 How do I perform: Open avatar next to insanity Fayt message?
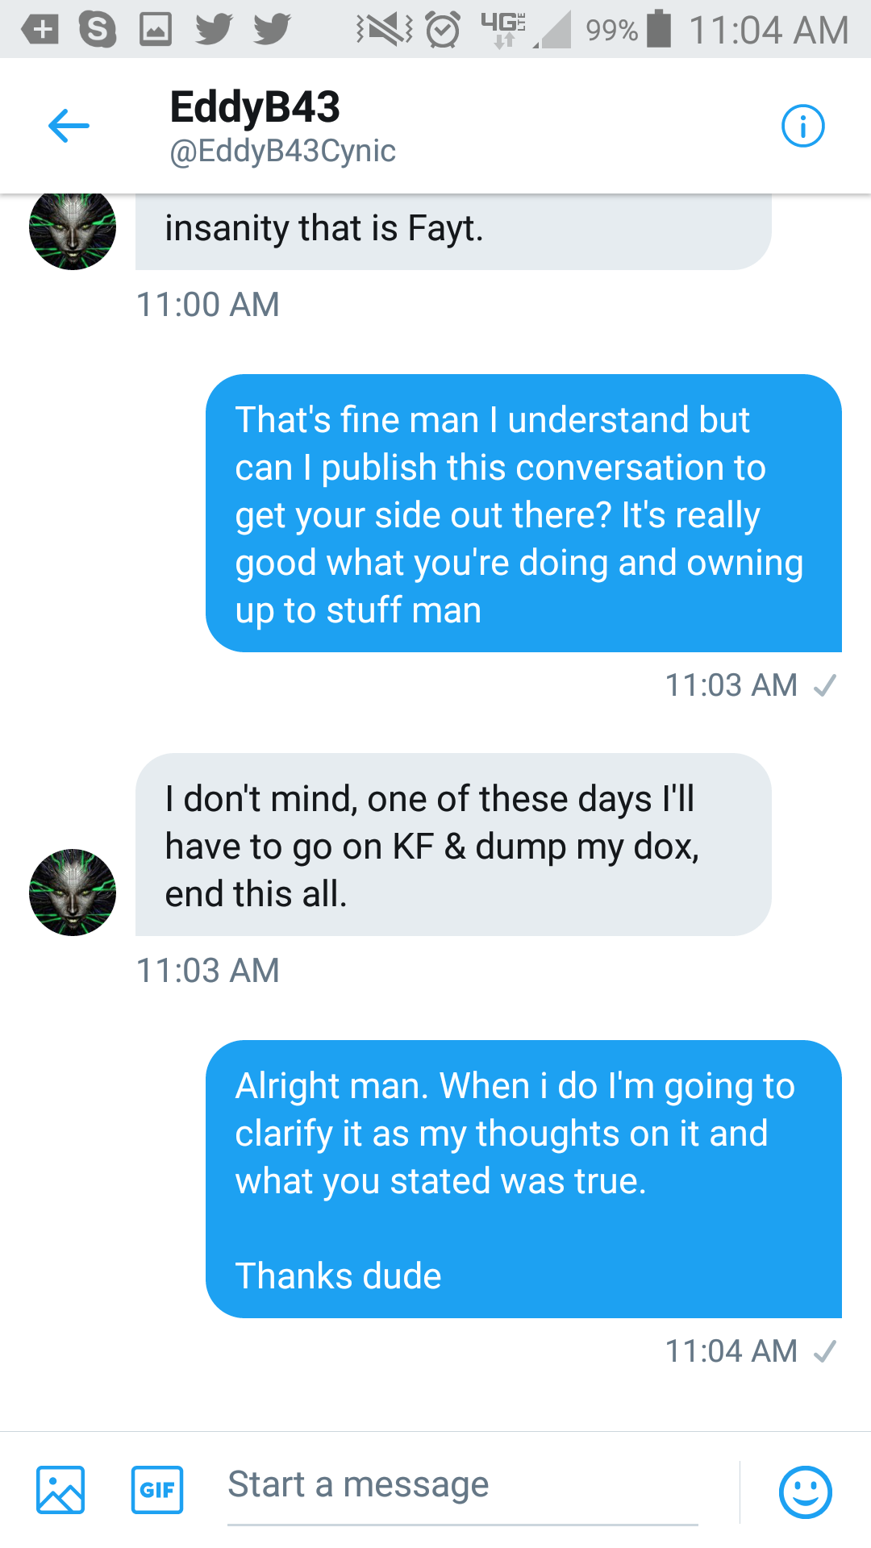[73, 230]
